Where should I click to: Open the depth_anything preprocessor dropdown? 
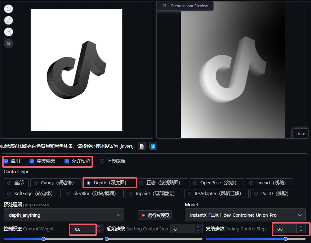click(x=64, y=215)
